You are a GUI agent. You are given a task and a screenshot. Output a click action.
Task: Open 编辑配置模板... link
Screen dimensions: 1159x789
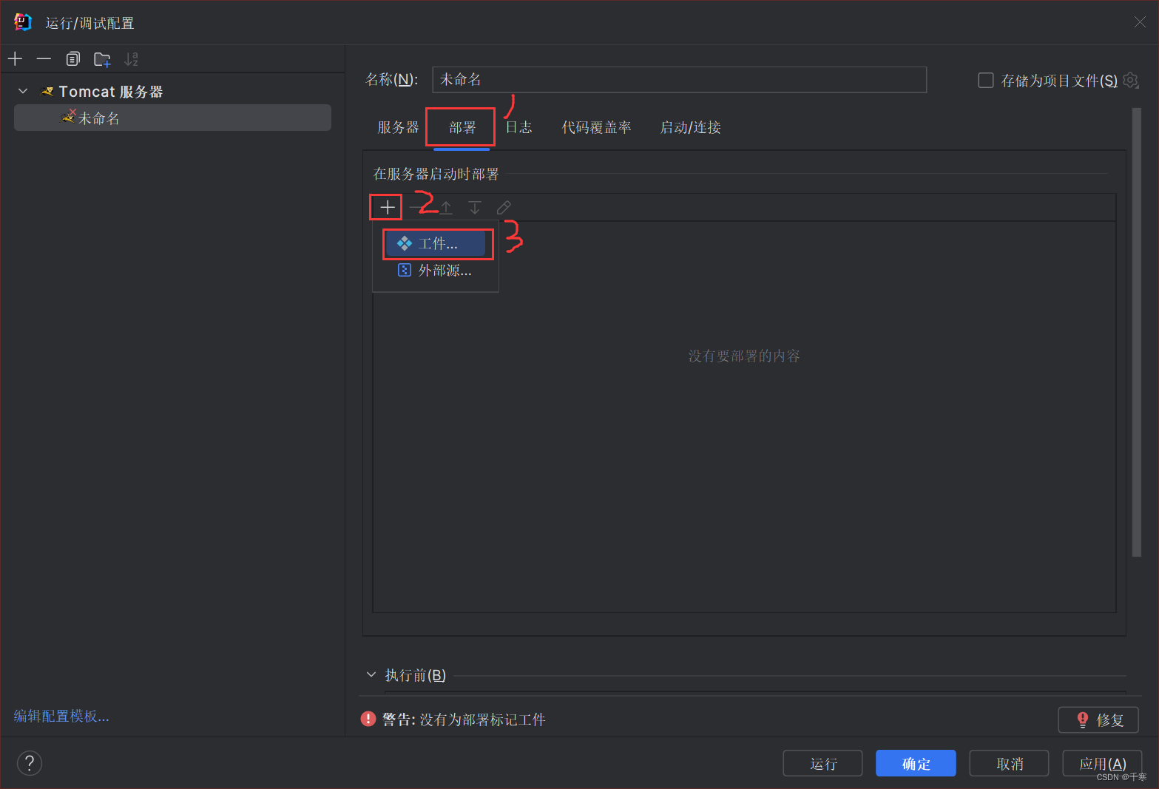pyautogui.click(x=61, y=715)
